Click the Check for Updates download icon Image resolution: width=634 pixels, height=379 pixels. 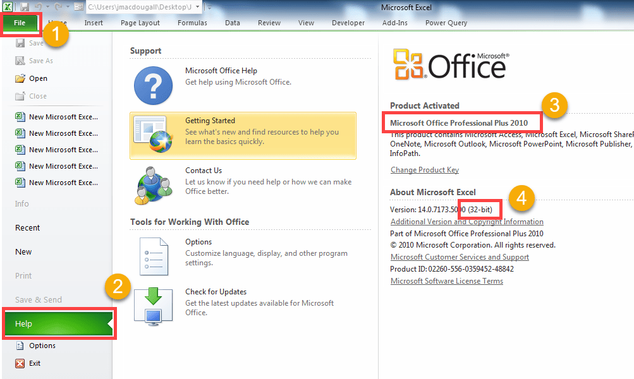click(153, 307)
